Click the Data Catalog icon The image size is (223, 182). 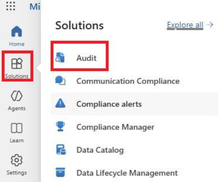61,149
